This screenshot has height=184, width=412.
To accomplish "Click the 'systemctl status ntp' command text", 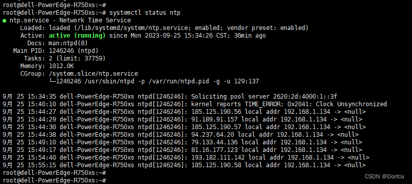I will point(145,13).
